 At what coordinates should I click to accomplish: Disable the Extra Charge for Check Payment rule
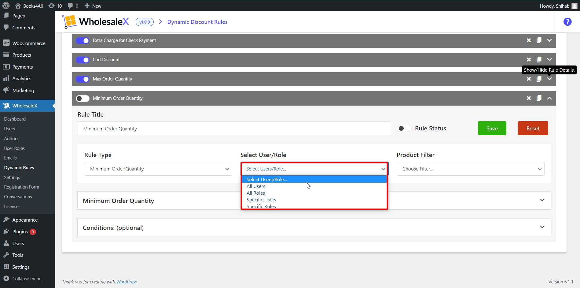pos(83,40)
